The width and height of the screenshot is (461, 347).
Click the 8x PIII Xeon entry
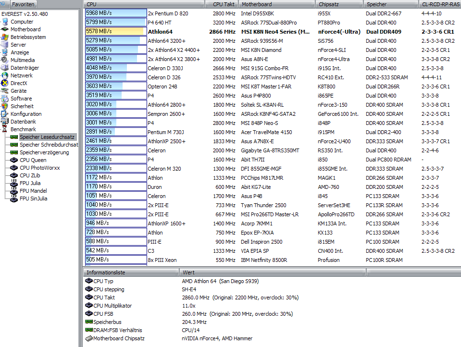(x=162, y=260)
